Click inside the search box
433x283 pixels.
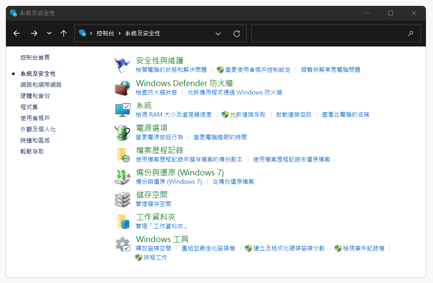tap(336, 33)
